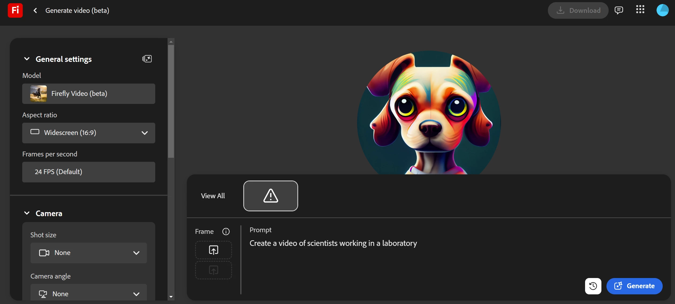
Task: Open the user profile avatar
Action: point(662,10)
